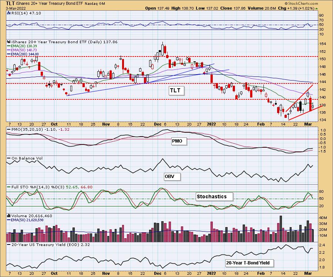Click the Nov label under the price panel

(x=106, y=124)
